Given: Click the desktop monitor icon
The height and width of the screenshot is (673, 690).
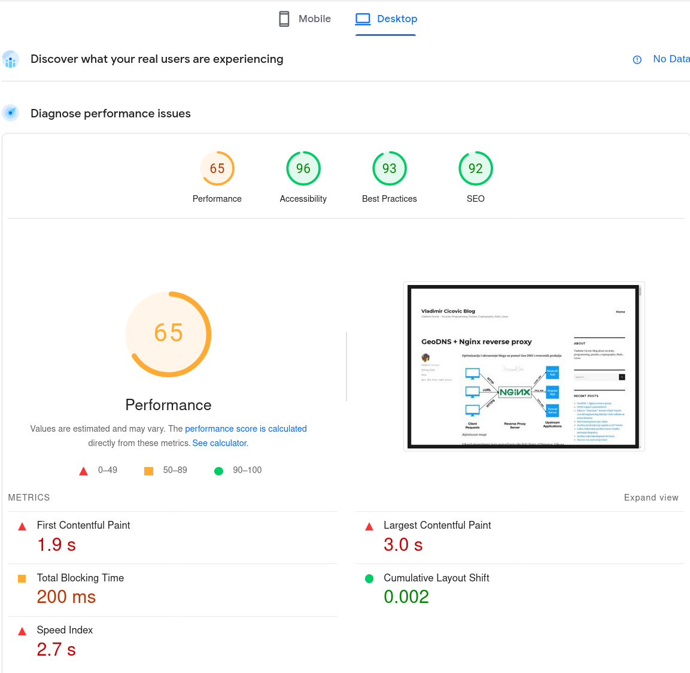Looking at the screenshot, I should tap(363, 19).
